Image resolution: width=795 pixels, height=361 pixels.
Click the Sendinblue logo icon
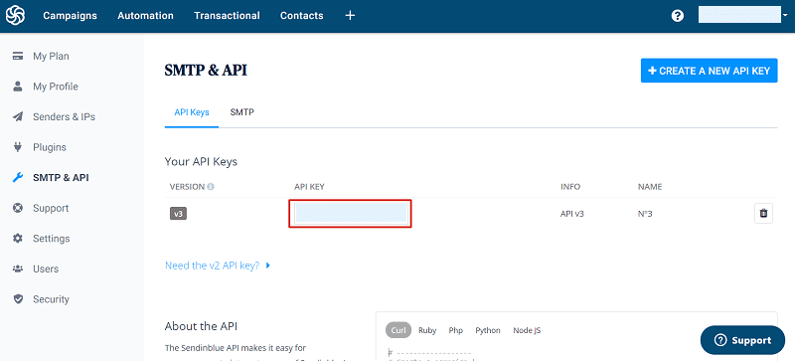point(15,15)
